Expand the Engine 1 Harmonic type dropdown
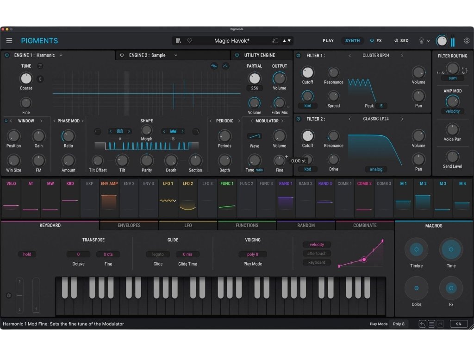 [x=61, y=55]
